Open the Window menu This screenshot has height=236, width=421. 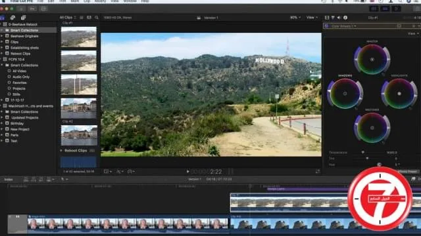pos(130,1)
